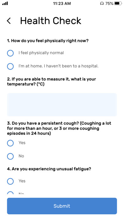
Task: Tap the 11:23 AM clock display
Action: pos(62,3)
